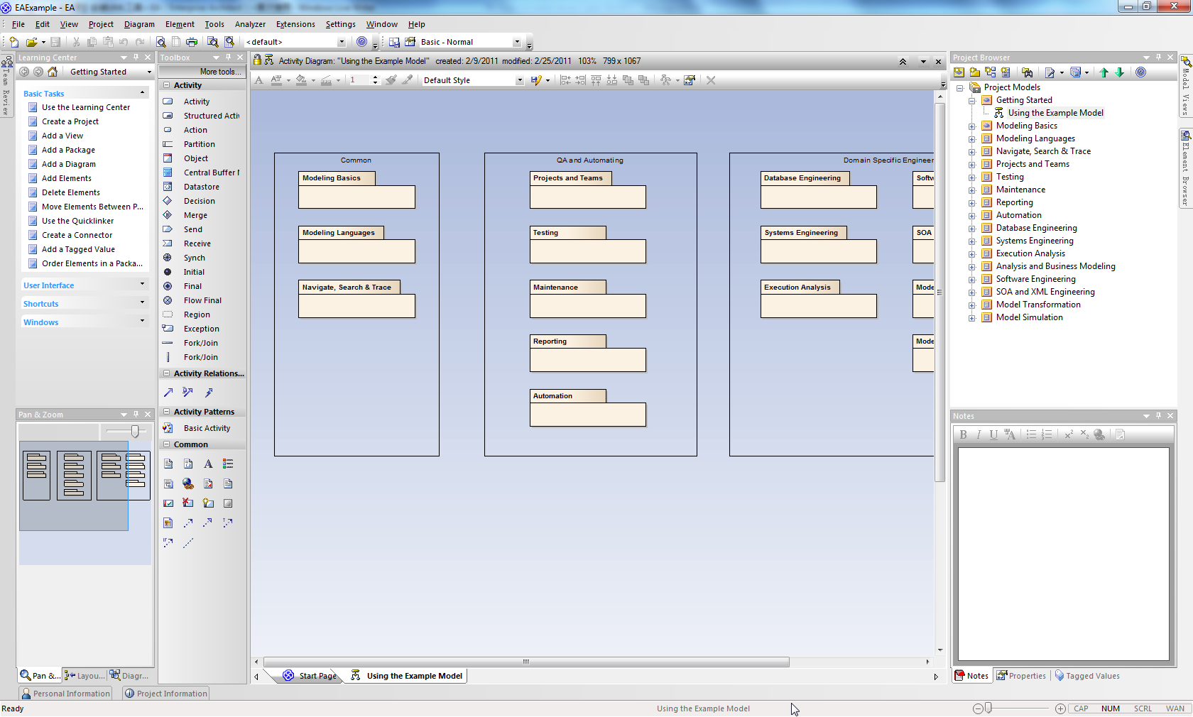Click the Align Left icon in diagram toolbar
Viewport: 1193px width, 717px height.
coord(565,80)
